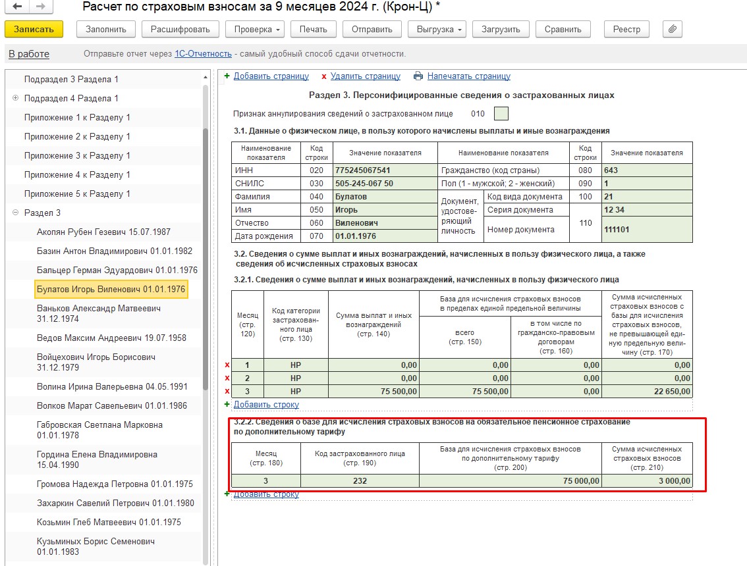Select Приложение 1 к Разделу 1

point(77,117)
